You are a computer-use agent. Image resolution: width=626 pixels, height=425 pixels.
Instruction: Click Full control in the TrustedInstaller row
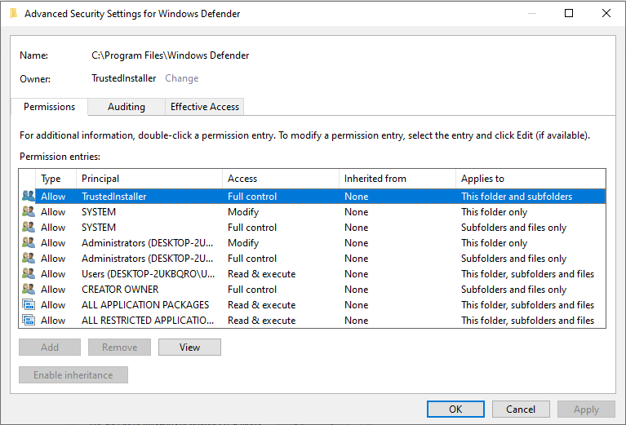click(252, 197)
